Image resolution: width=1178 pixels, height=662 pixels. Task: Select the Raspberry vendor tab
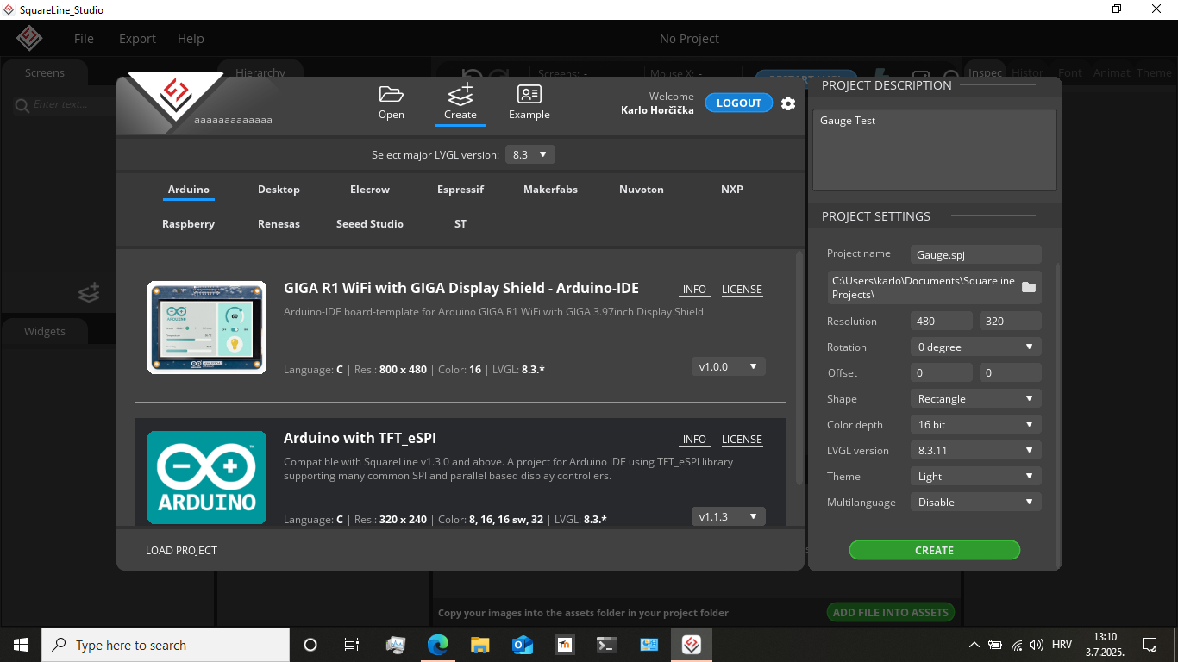188,224
